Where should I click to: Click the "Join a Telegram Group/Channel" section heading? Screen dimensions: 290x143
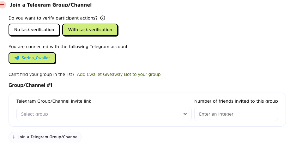(x=51, y=5)
